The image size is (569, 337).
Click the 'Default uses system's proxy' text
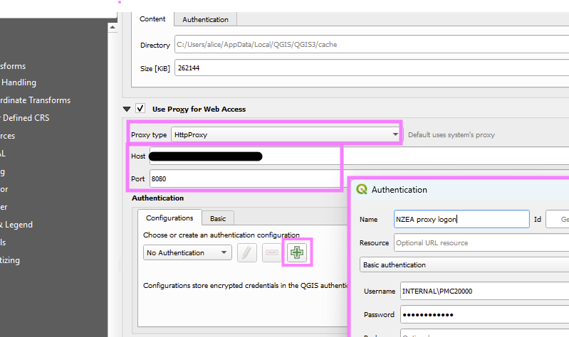click(451, 135)
